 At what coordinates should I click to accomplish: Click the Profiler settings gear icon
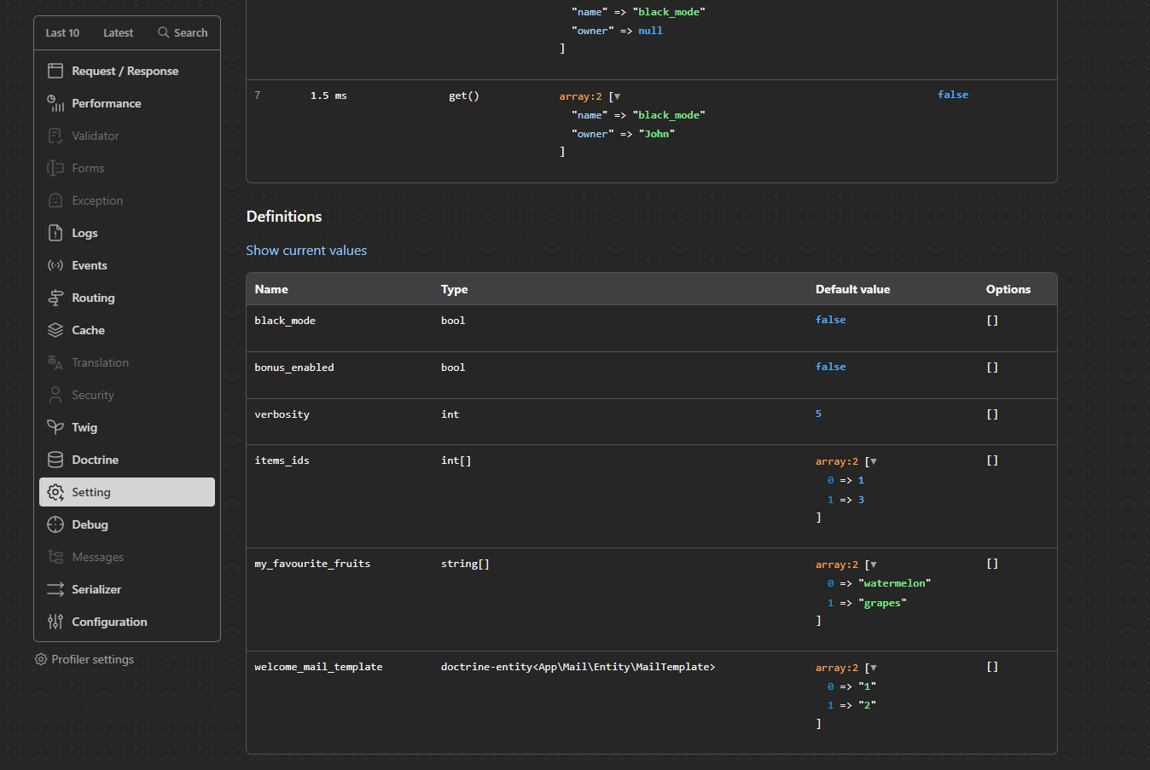click(41, 659)
